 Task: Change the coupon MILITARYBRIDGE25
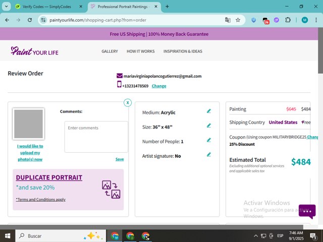point(312,137)
